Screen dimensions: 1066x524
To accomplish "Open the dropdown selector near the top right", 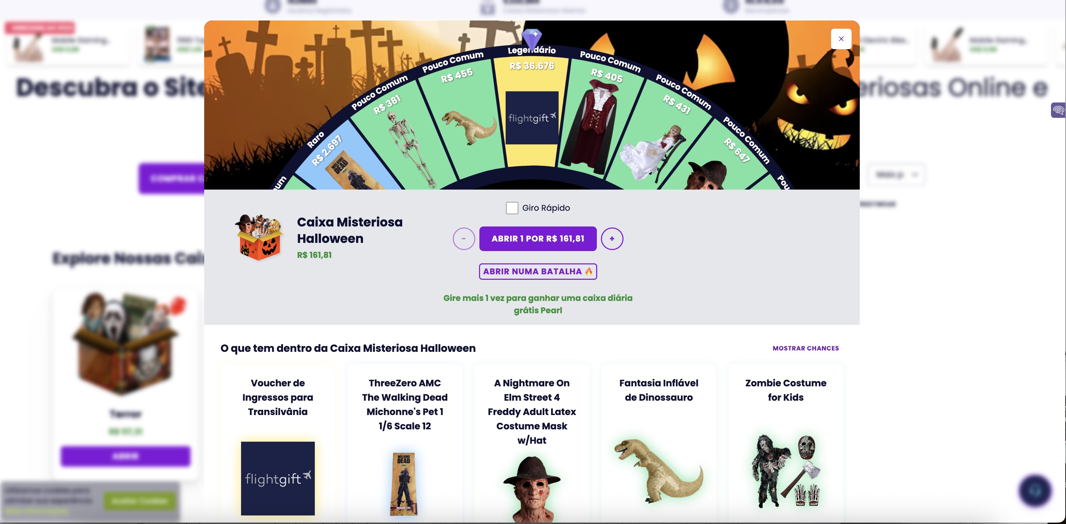I will coord(897,174).
